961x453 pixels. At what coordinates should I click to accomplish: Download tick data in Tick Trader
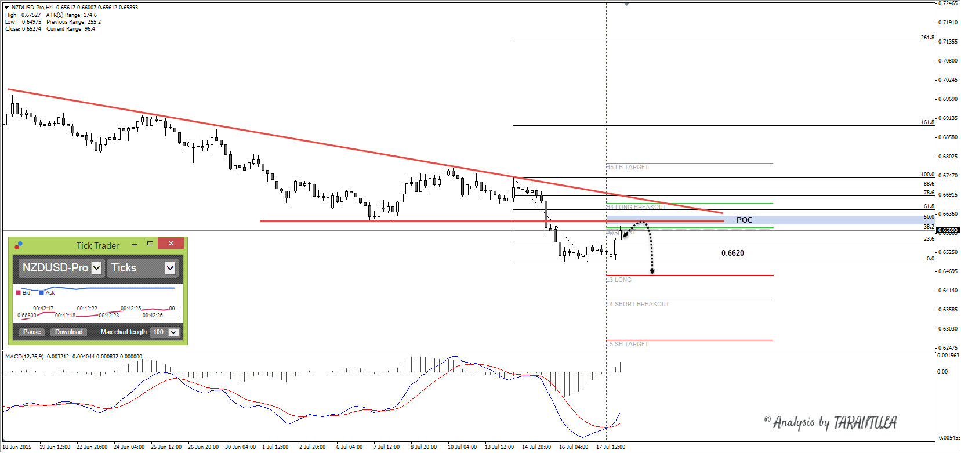[69, 332]
